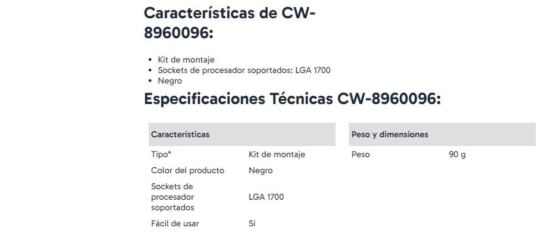549x233 pixels.
Task: Click the 'Peso' row label
Action: (x=360, y=154)
